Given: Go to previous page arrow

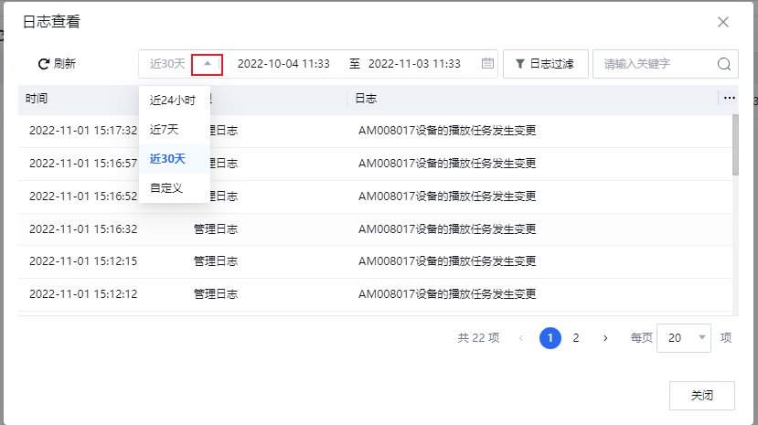Looking at the screenshot, I should 521,337.
